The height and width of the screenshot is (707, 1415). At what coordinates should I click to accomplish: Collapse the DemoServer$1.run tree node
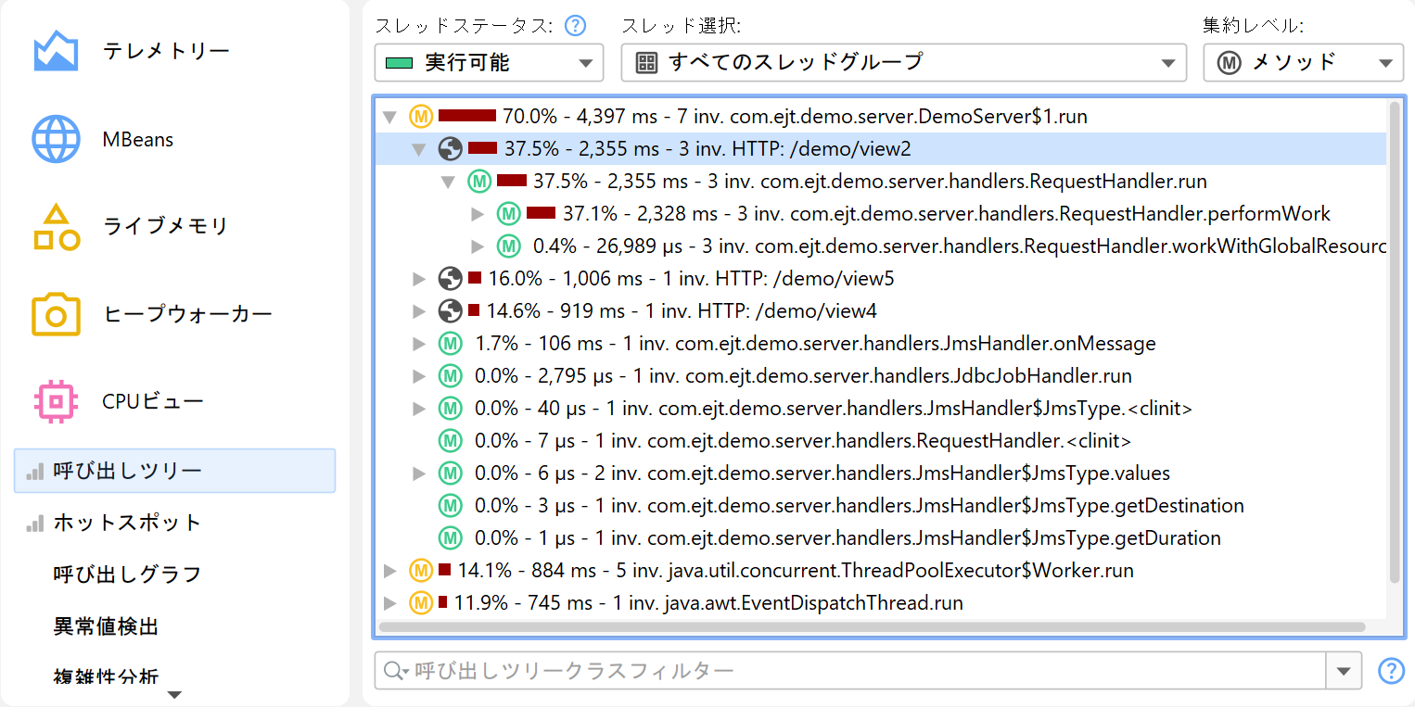click(x=390, y=118)
